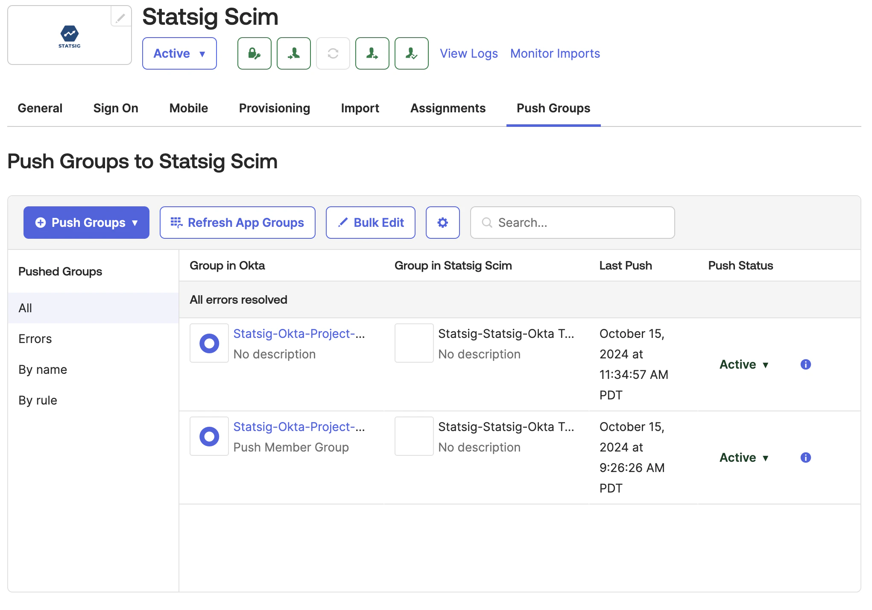Switch to the Provisioning tab

coord(274,108)
